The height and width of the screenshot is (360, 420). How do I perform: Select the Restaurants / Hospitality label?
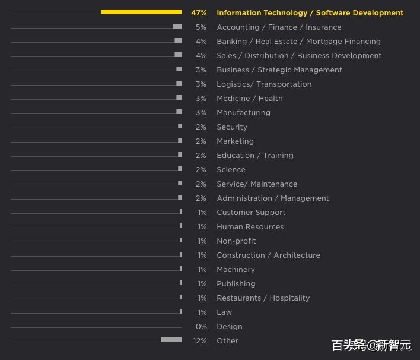click(263, 298)
